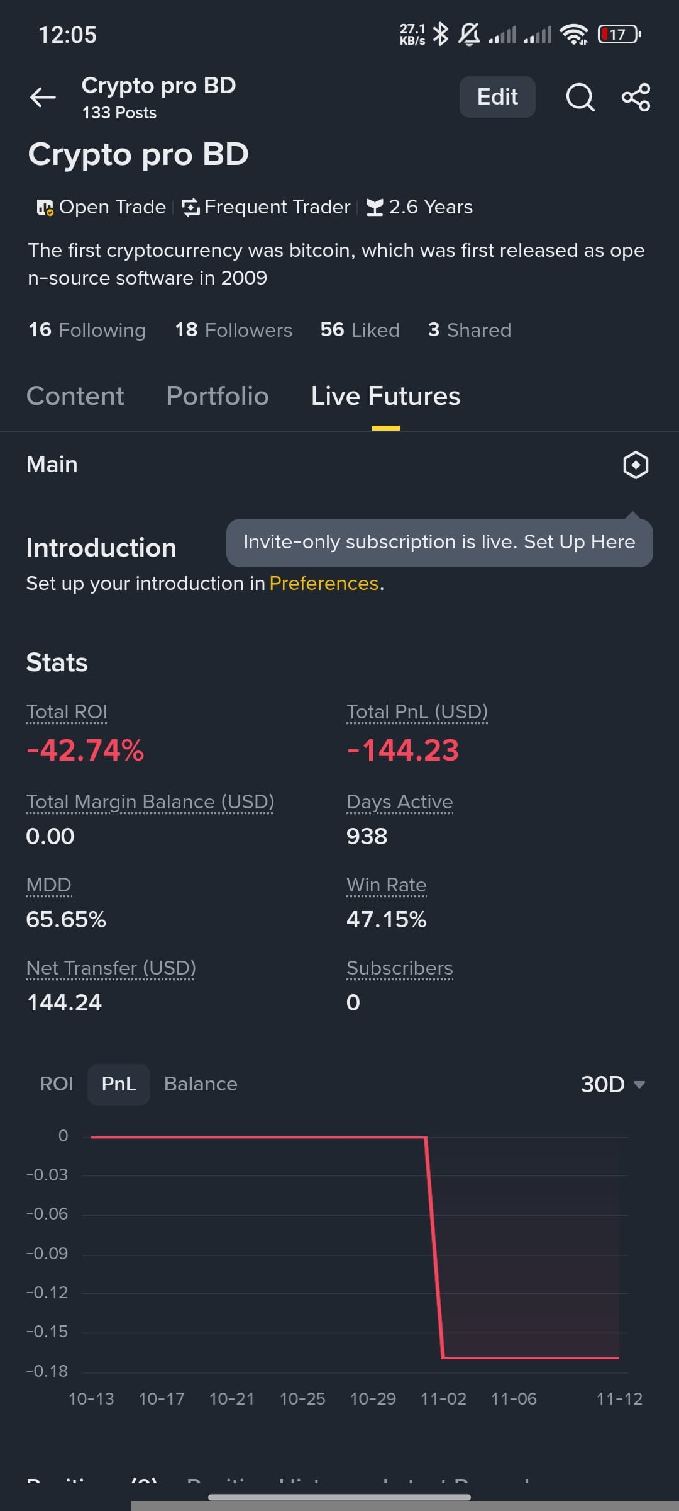
Task: Tap the Bluetooth status bar icon
Action: click(x=441, y=34)
